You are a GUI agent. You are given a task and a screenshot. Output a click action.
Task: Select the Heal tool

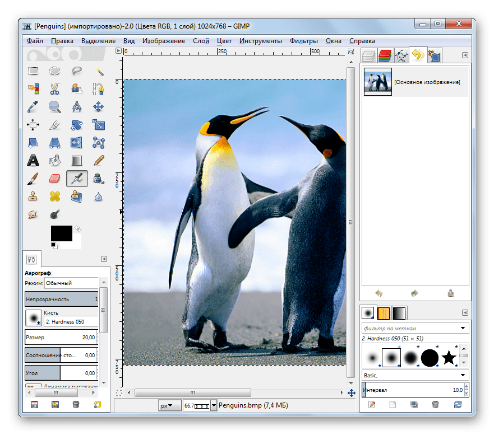54,197
